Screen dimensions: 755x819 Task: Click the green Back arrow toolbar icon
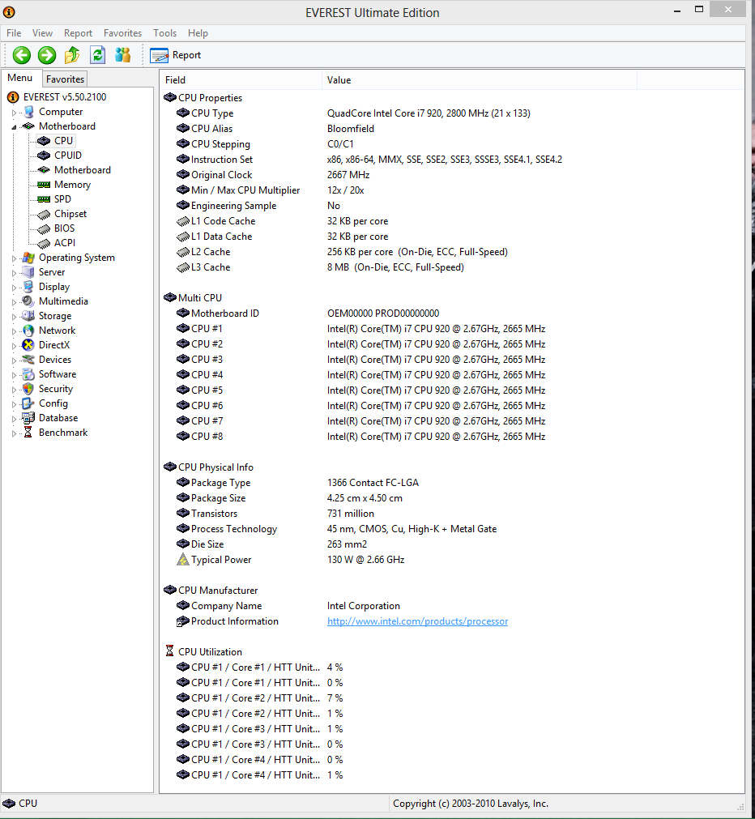(x=21, y=55)
